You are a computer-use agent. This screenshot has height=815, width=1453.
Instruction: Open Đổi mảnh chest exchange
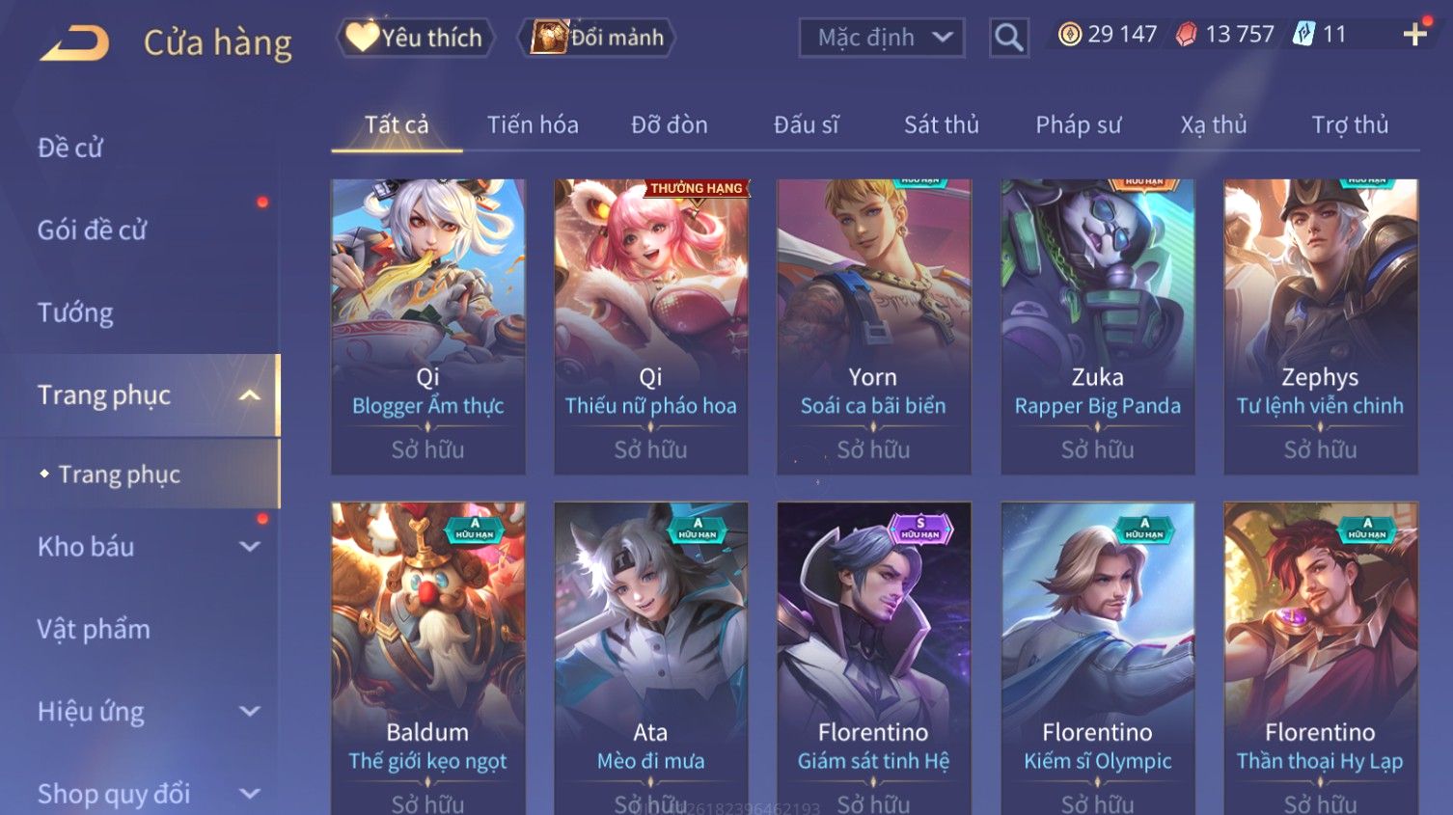[x=597, y=38]
